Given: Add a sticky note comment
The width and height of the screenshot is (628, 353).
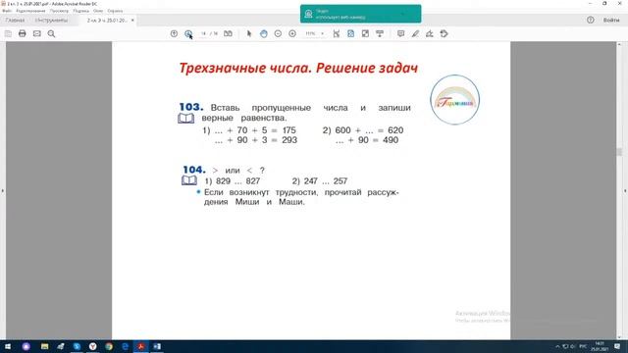Looking at the screenshot, I should [x=400, y=33].
